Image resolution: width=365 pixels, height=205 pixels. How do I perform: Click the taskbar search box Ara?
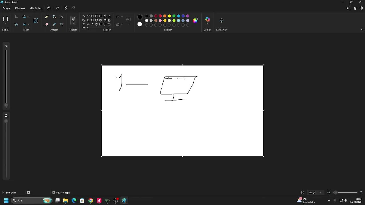[x=32, y=200]
